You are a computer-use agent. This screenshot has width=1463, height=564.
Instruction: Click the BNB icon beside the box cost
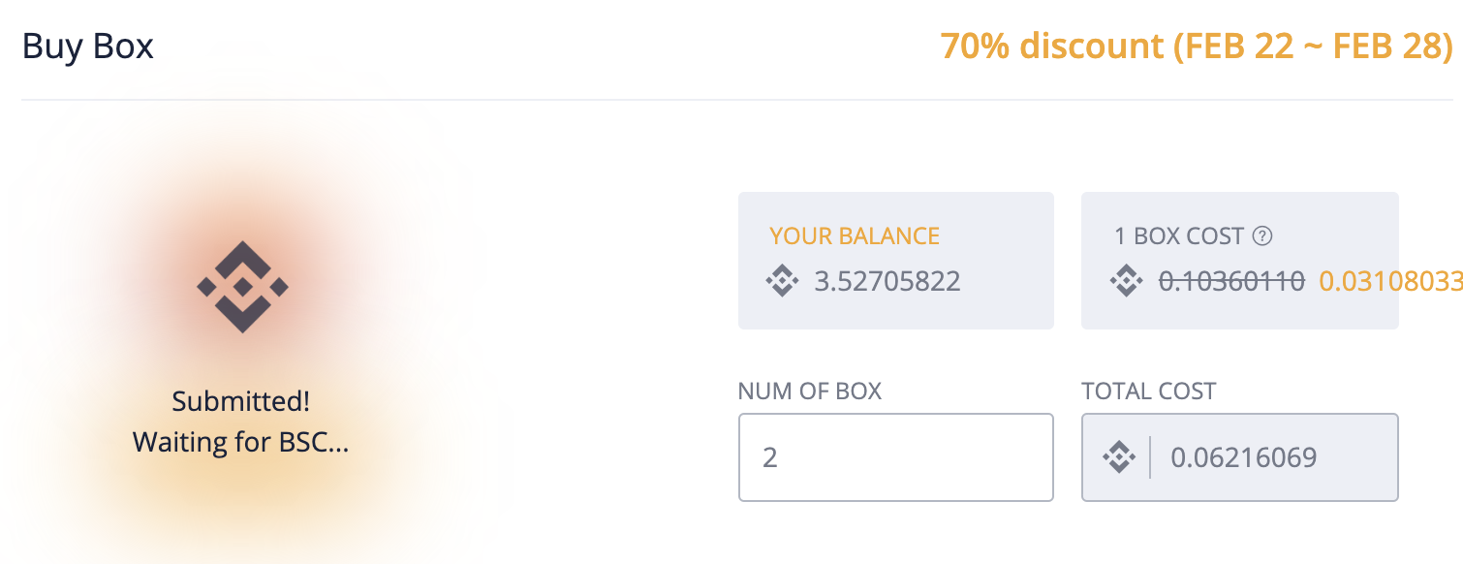click(1126, 282)
